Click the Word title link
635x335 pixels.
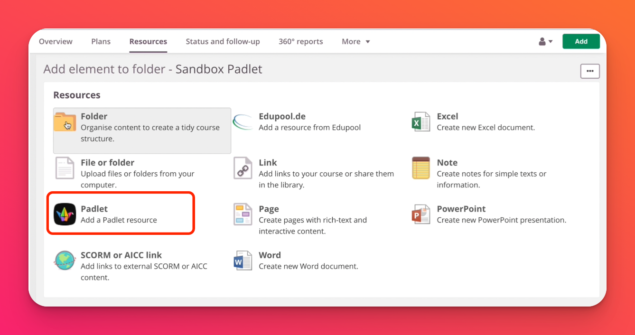[270, 255]
